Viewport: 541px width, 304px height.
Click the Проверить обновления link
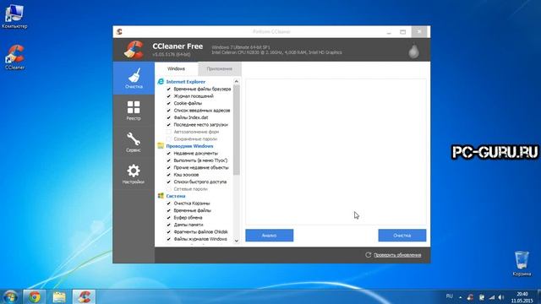coord(397,255)
